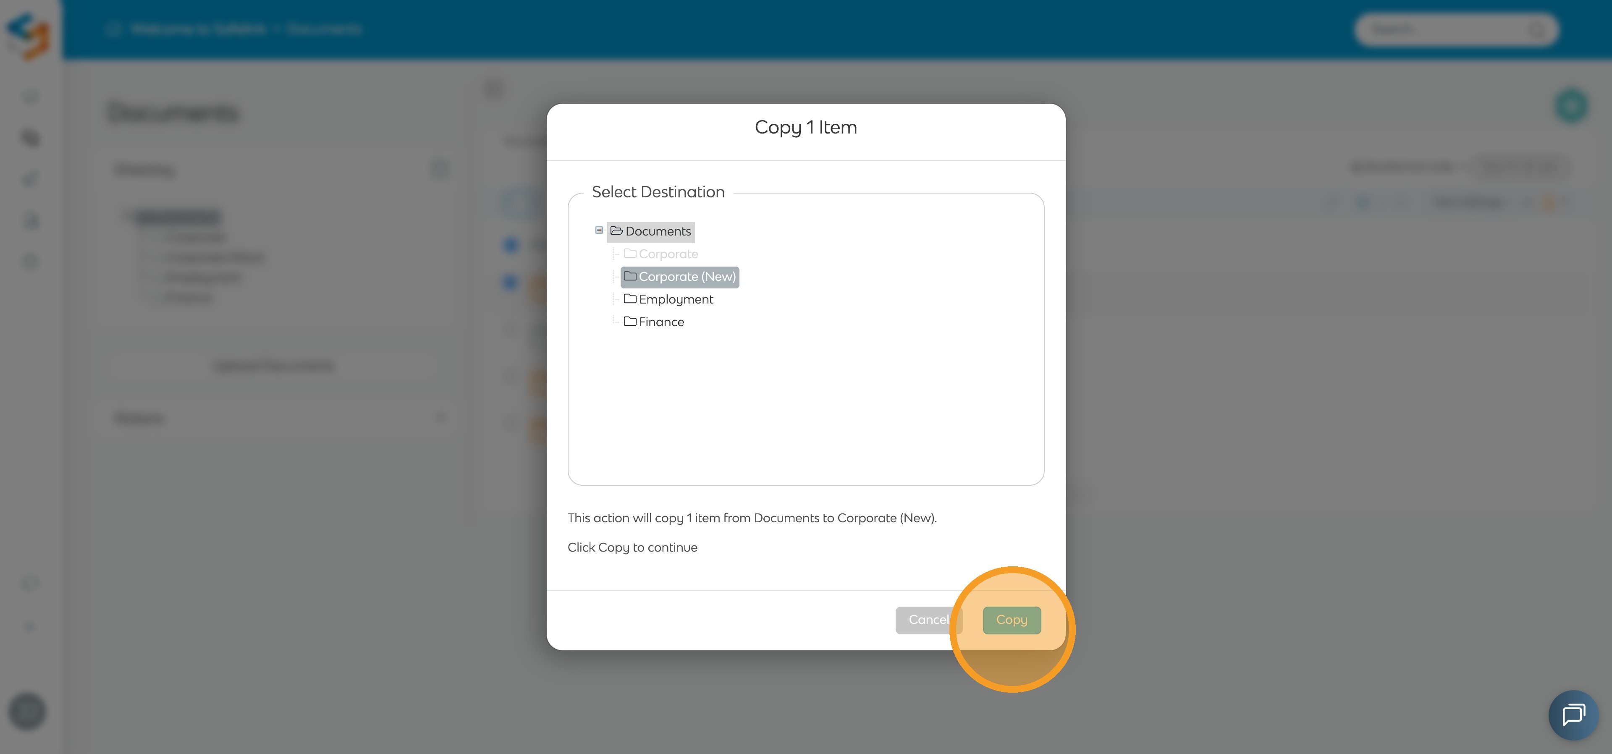Pick the Finance folder in the tree
Viewport: 1612px width, 754px height.
[x=661, y=322]
